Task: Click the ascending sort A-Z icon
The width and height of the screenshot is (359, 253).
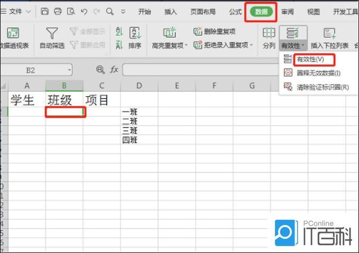Action: pos(119,31)
